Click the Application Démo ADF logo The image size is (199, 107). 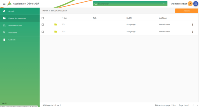tap(9, 4)
